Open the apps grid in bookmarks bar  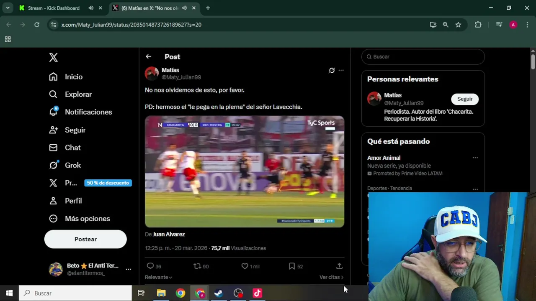pyautogui.click(x=8, y=39)
